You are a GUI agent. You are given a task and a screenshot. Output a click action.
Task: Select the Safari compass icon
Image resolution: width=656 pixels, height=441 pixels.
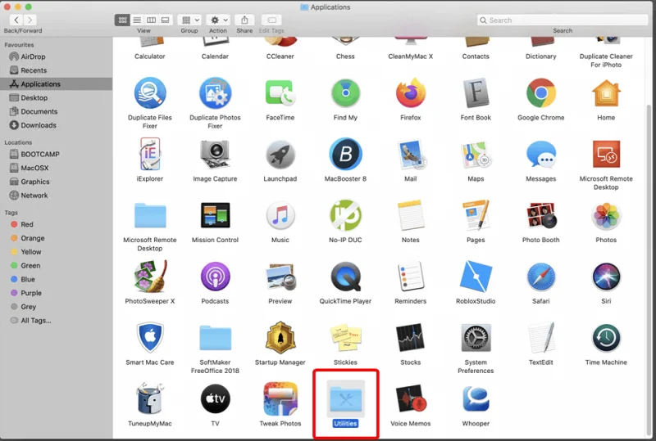(541, 276)
